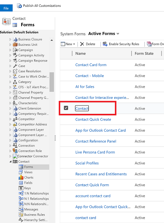Click the solution tree scrollbar thumb
Screen dimensions: 164x223
52,82
